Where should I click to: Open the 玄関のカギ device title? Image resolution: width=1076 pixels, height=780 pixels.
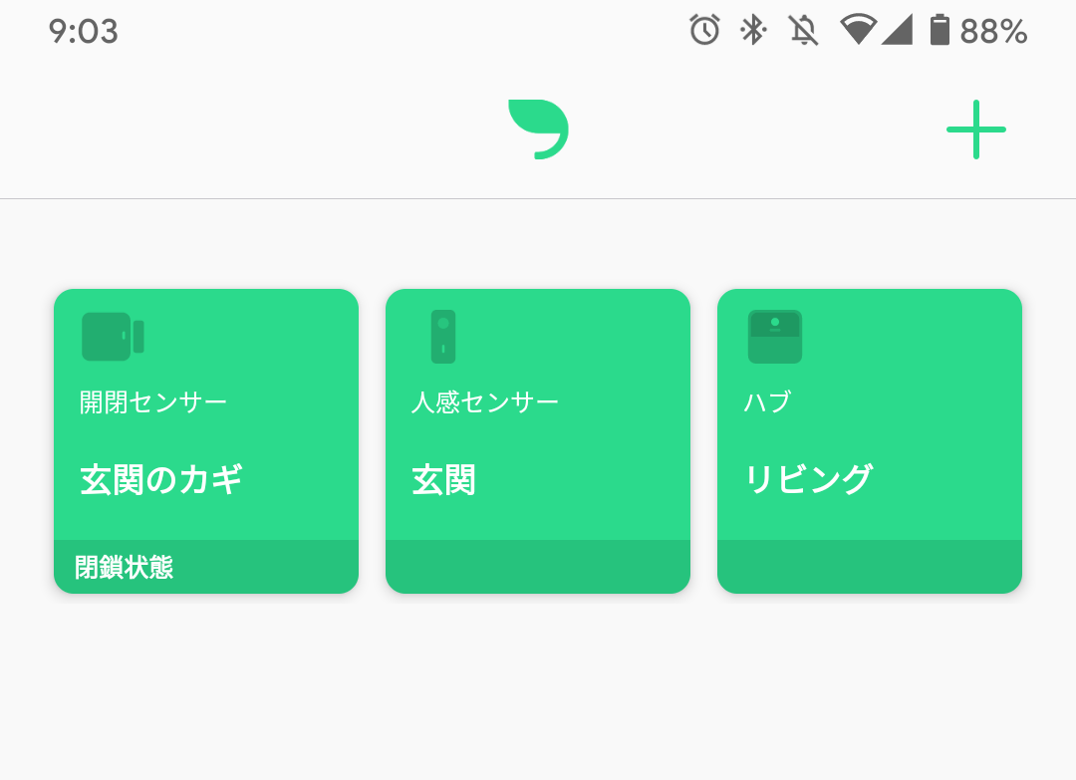161,480
